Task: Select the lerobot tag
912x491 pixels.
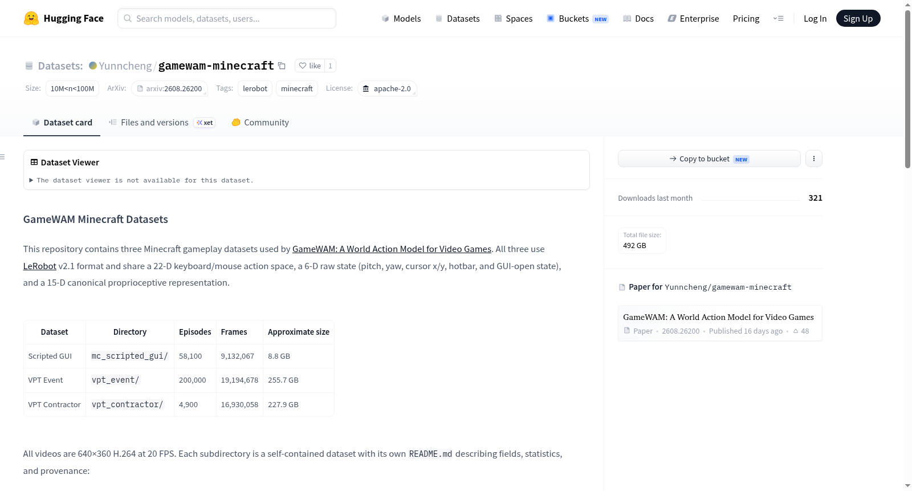Action: (x=255, y=88)
